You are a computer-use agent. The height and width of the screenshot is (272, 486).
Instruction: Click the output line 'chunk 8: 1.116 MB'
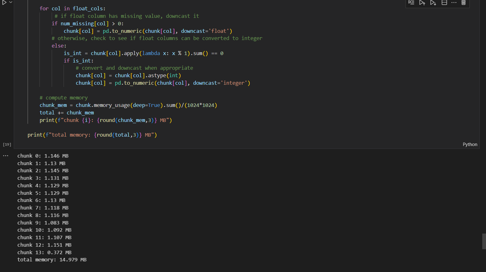43,215
